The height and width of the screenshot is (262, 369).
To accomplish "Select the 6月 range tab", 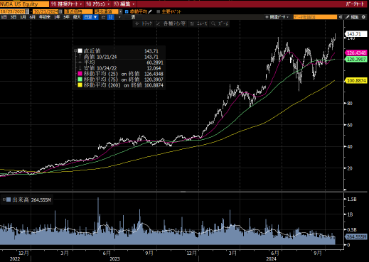I will (33, 17).
